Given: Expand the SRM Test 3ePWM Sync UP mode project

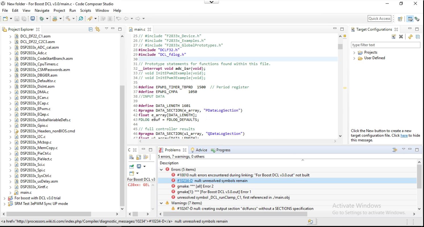Looking at the screenshot, I should click(5, 204).
